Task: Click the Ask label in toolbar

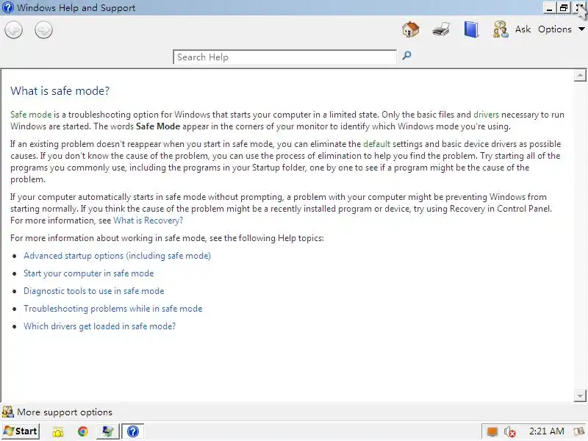Action: tap(523, 29)
